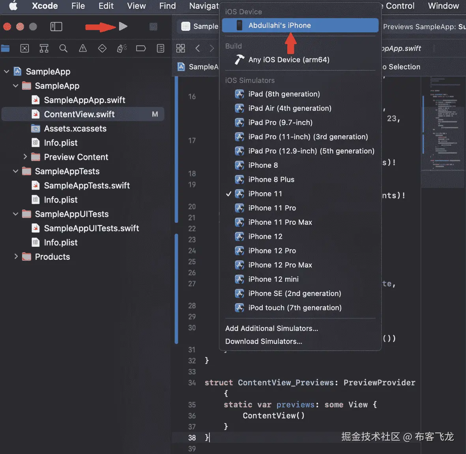The height and width of the screenshot is (454, 466).
Task: Select iPhone 12 mini simulator
Action: pyautogui.click(x=300, y=279)
